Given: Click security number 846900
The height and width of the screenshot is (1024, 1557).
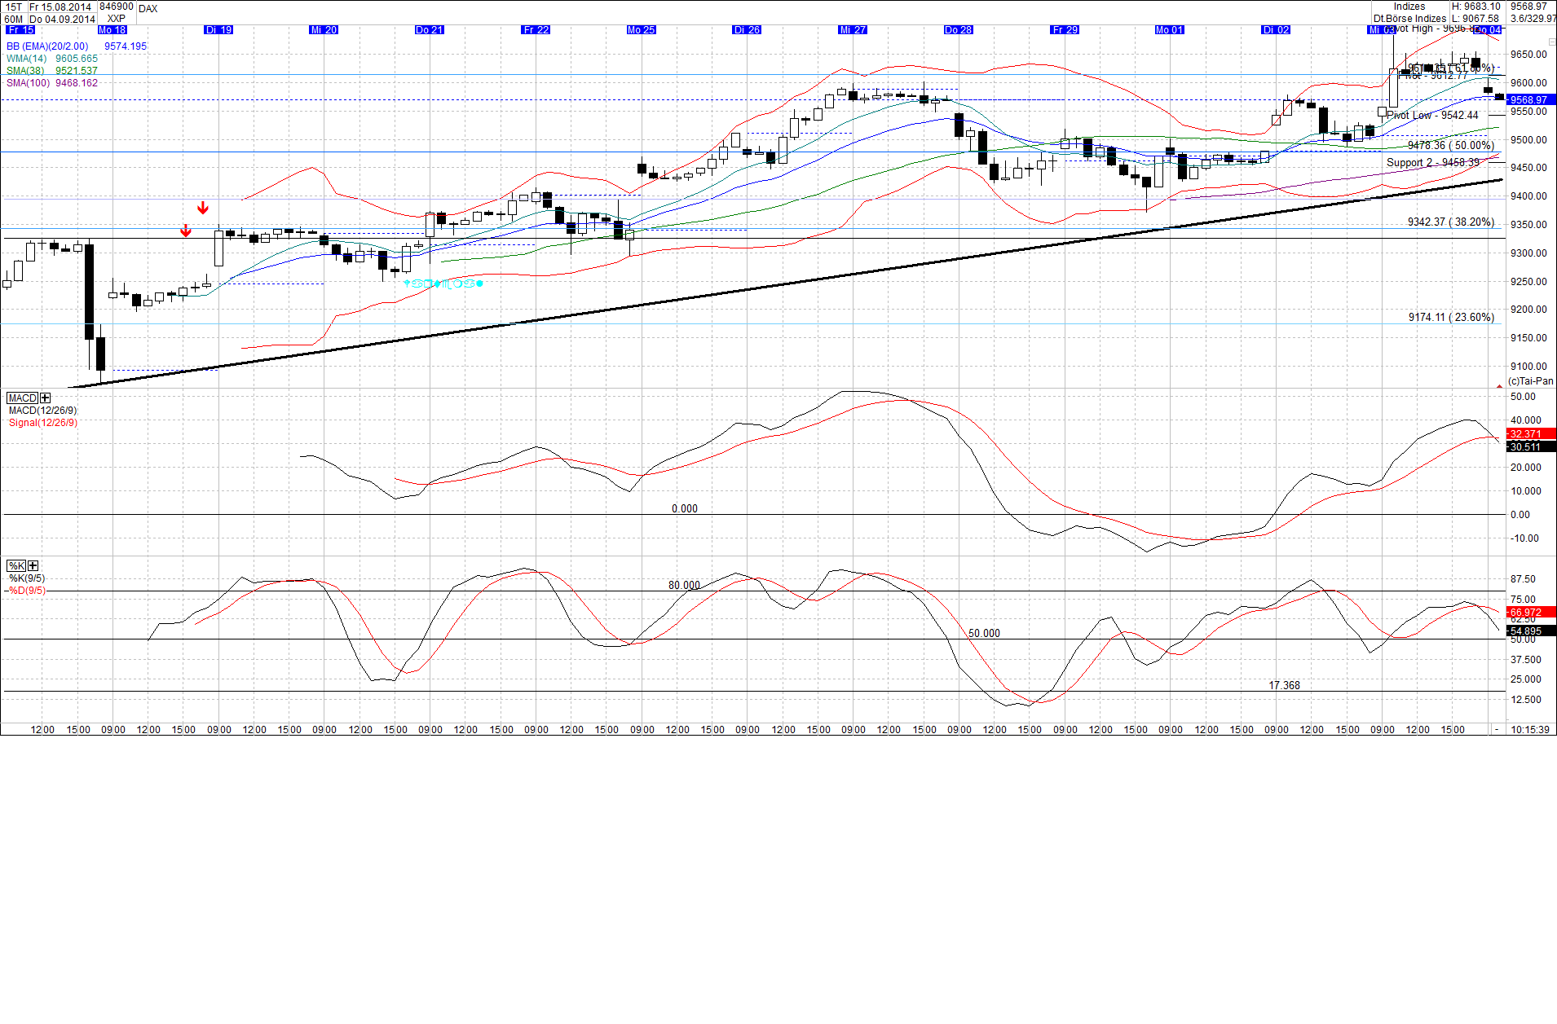Looking at the screenshot, I should coord(117,7).
